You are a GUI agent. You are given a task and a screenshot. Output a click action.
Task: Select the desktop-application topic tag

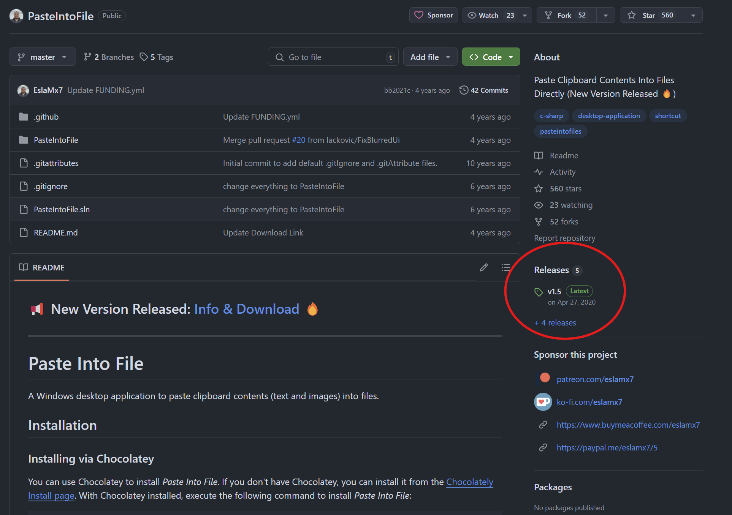point(609,116)
